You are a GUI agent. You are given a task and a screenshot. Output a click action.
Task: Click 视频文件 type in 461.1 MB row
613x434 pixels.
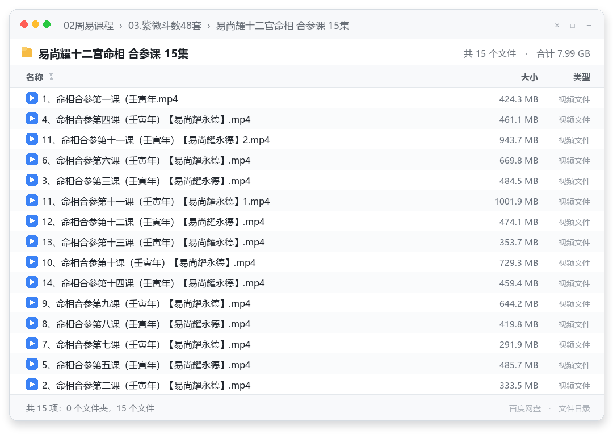(574, 120)
